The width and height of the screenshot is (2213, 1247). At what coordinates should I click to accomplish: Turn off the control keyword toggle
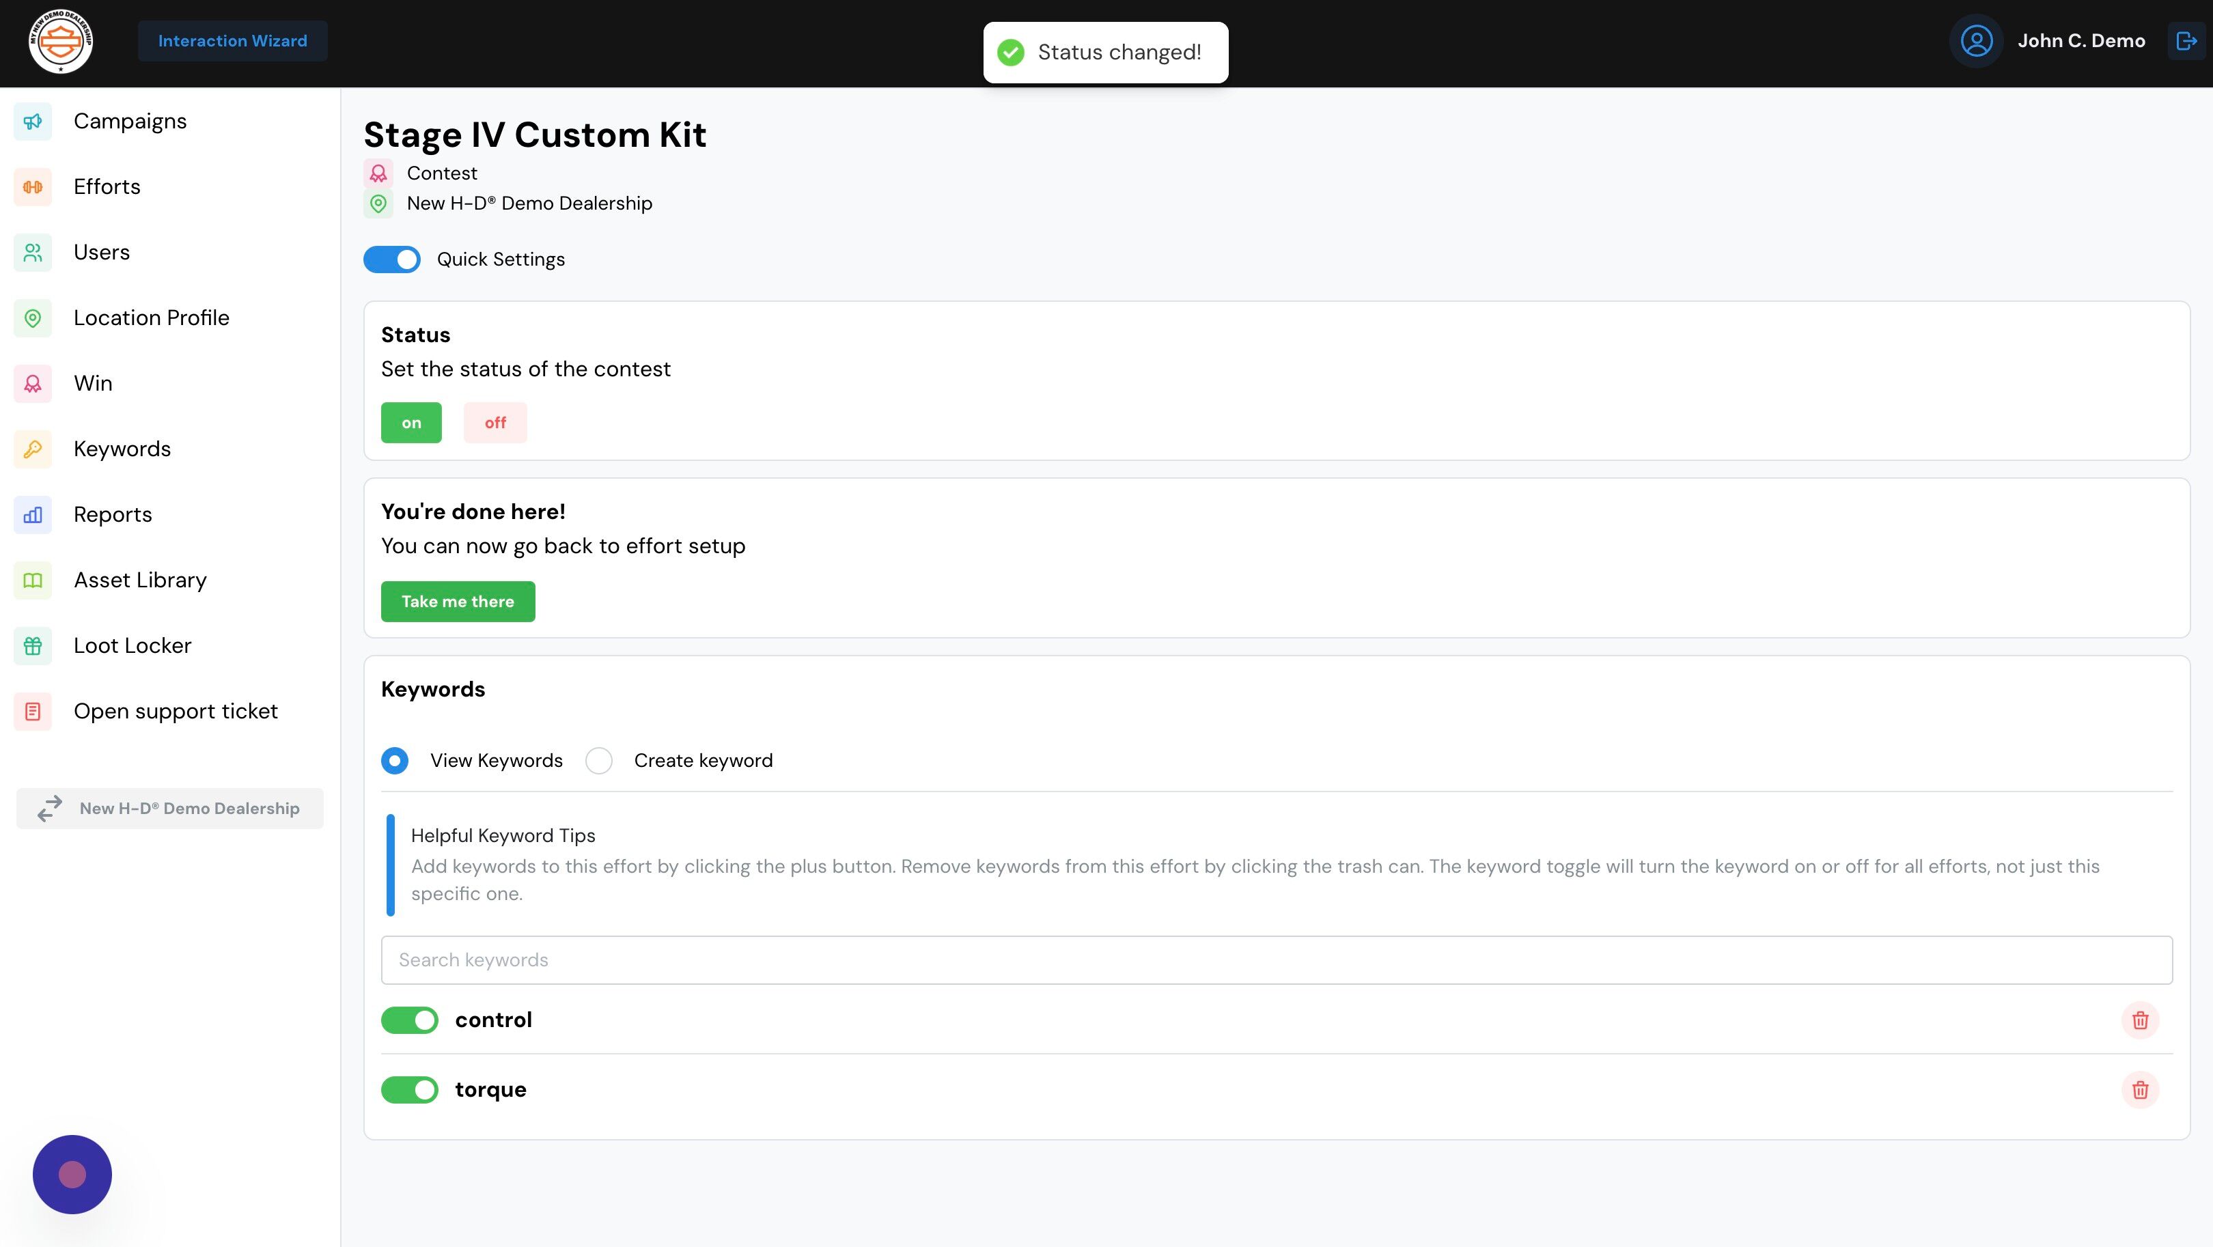coord(410,1020)
